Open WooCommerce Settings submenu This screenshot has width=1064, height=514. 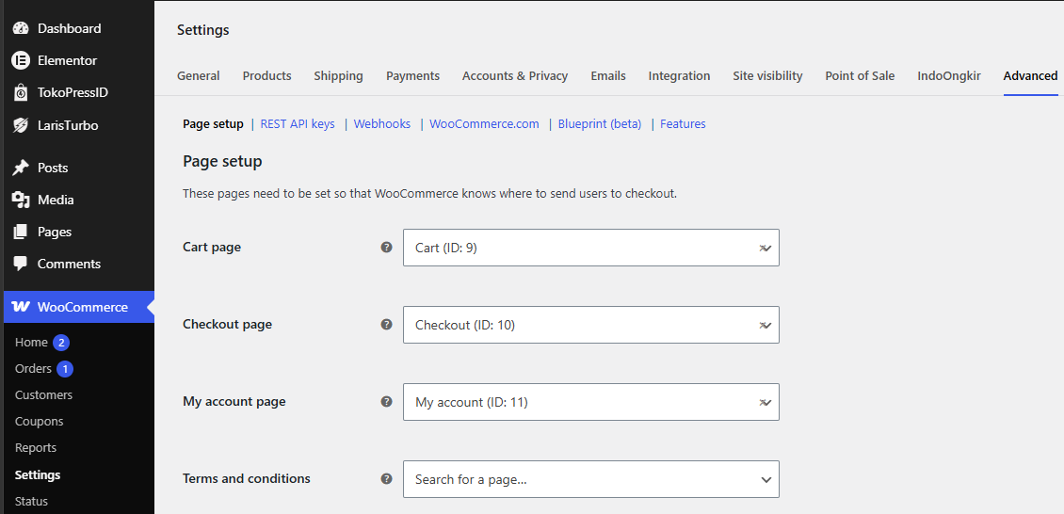[x=38, y=474]
